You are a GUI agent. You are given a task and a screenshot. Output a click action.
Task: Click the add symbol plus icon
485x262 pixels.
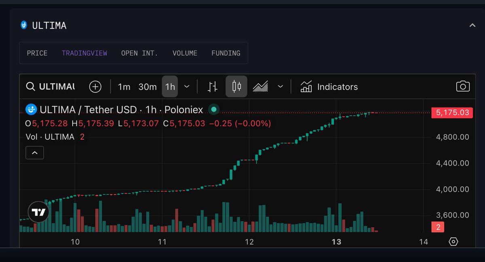tap(95, 87)
